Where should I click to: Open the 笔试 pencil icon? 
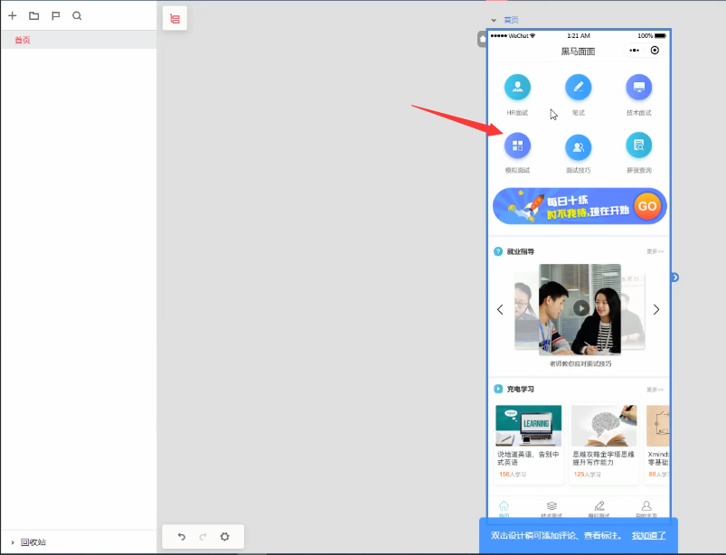pos(579,87)
